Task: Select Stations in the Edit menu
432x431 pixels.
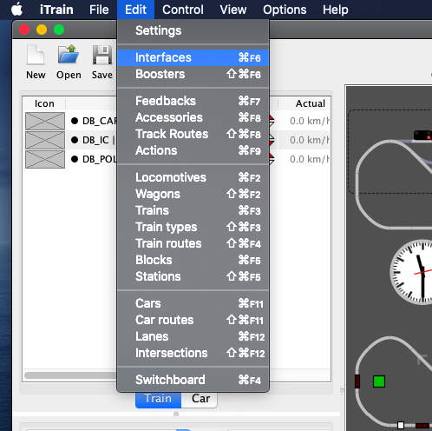Action: 193,276
